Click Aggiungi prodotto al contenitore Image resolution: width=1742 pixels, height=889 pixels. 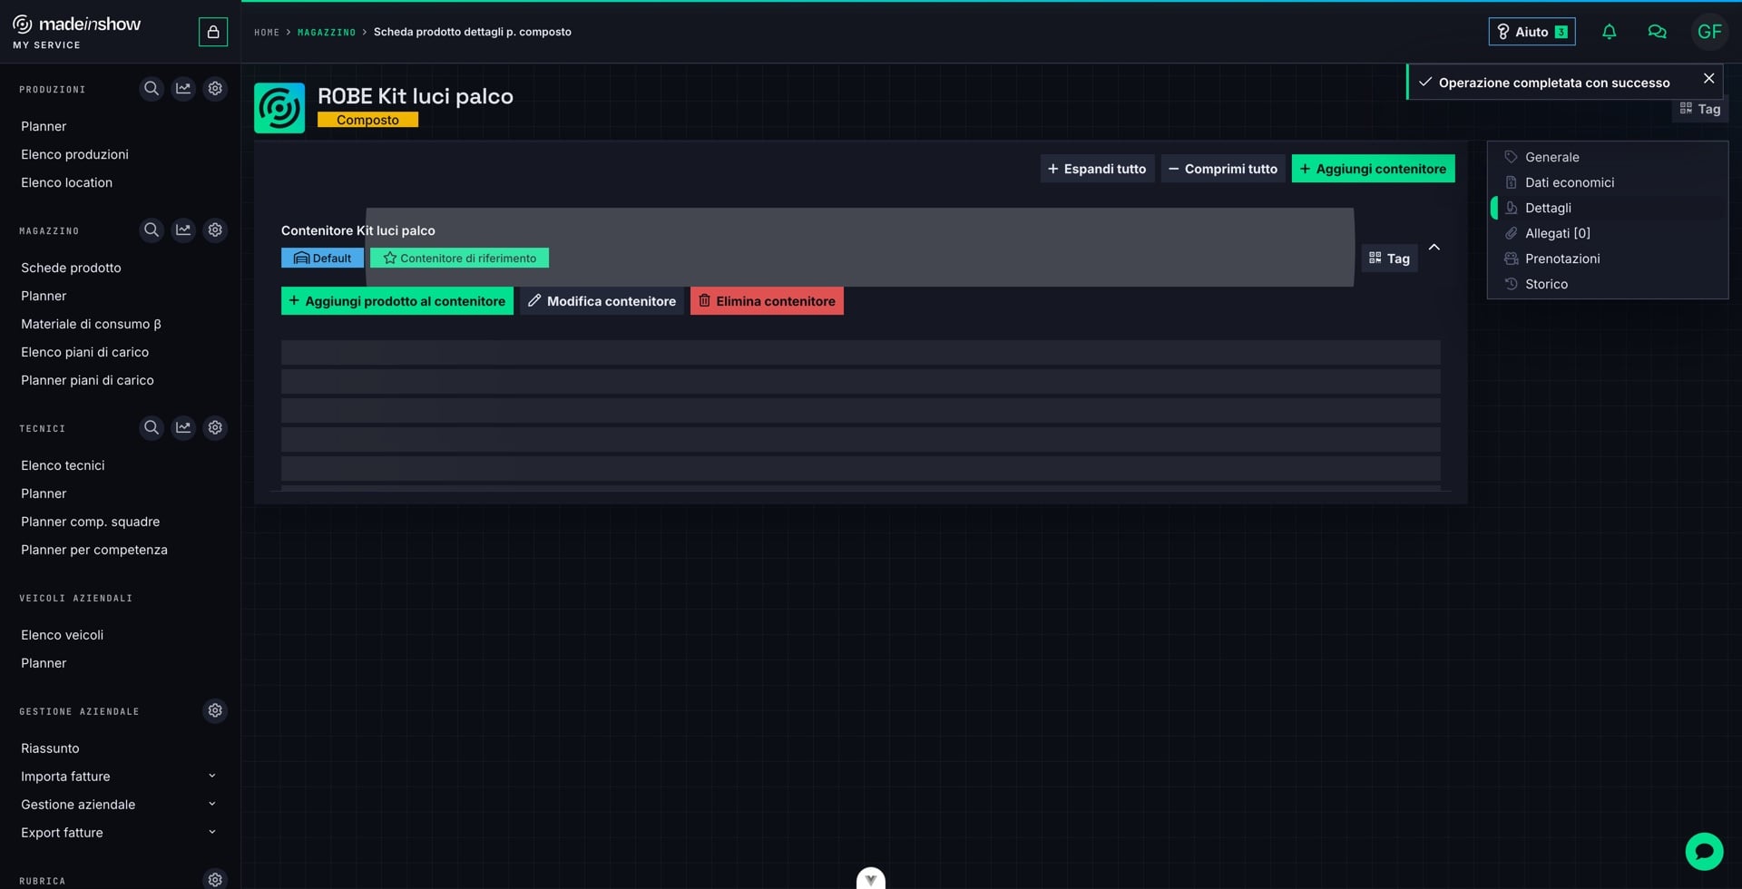(x=397, y=301)
